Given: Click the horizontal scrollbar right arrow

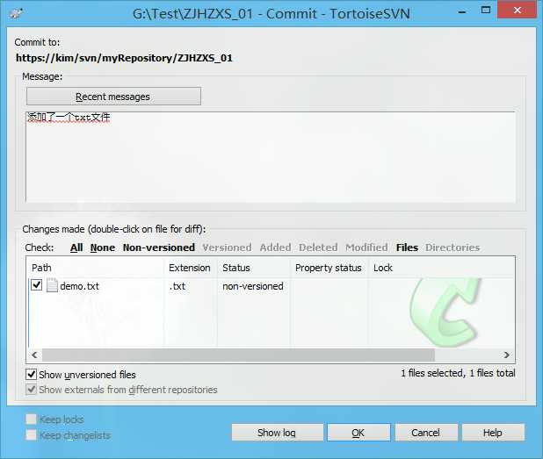Looking at the screenshot, I should click(507, 355).
